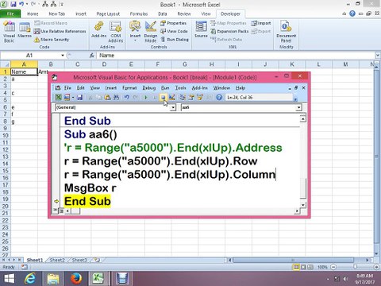381x286 pixels.
Task: Click the Insert Function fx button
Action: (x=92, y=56)
